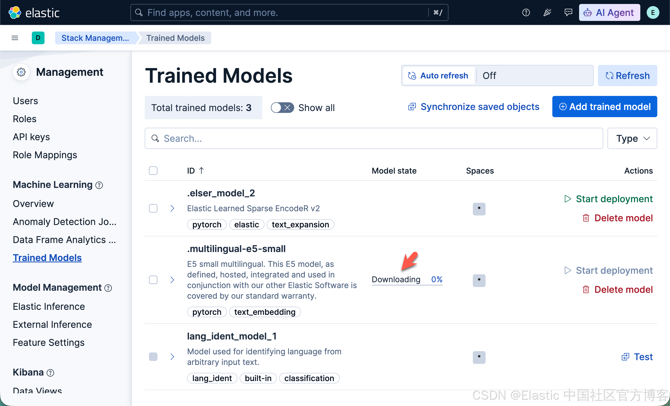Screen dimensions: 670x406
Task: Click the Refresh button
Action: (627, 76)
